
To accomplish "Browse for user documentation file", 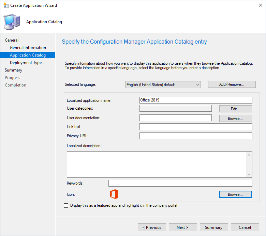I will click(235, 118).
